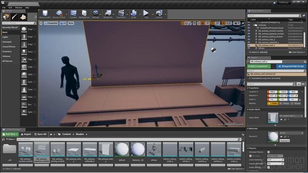This screenshot has width=308, height=173.
Task: Click the Launch toolbar icon
Action: coord(159,13)
